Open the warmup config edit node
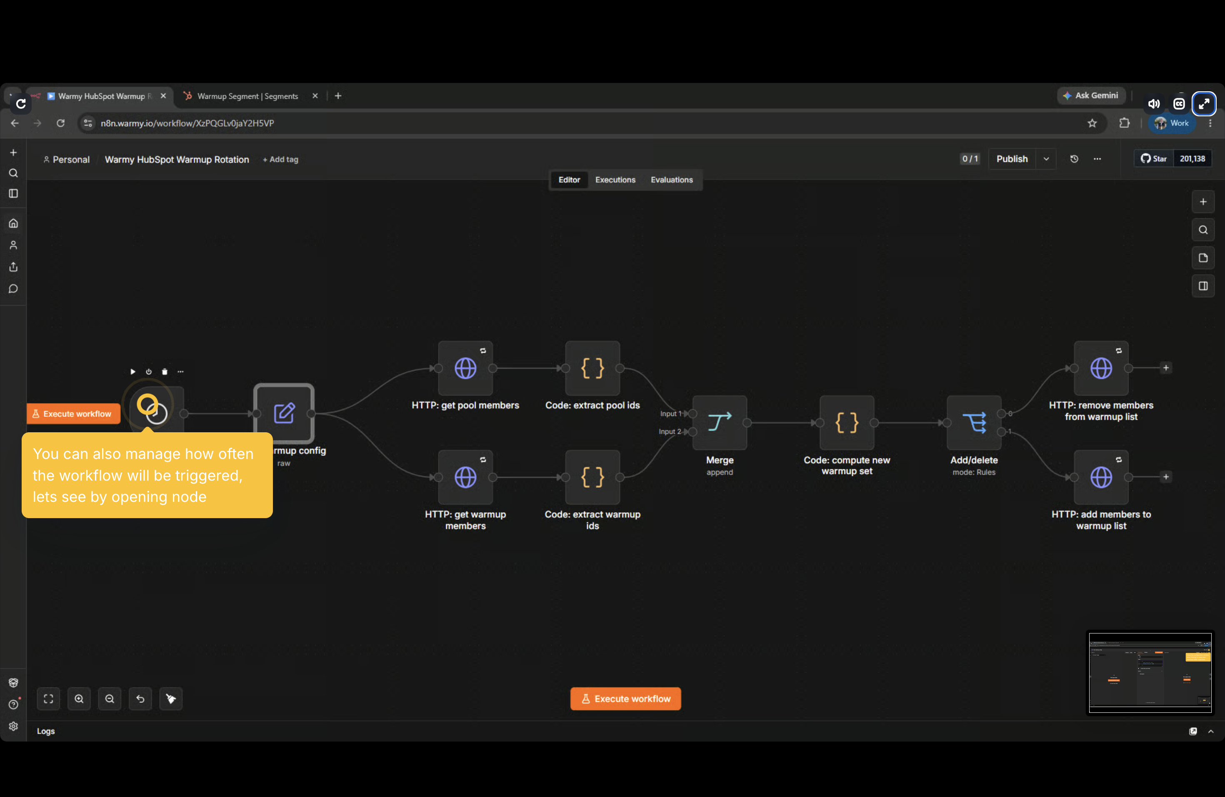This screenshot has width=1225, height=797. point(284,414)
